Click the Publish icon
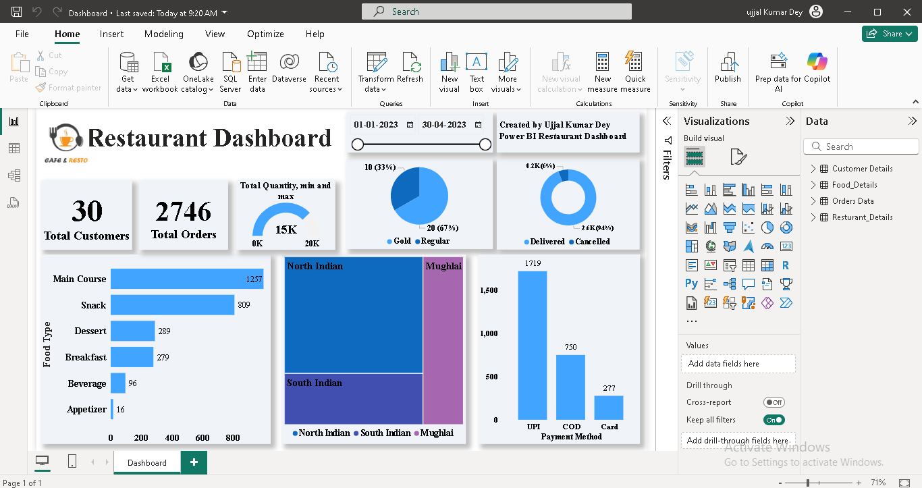 [x=728, y=63]
